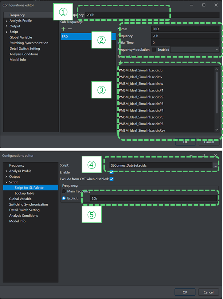
Task: Open Model Info in the SL Palette script window
Action: [x=17, y=221]
